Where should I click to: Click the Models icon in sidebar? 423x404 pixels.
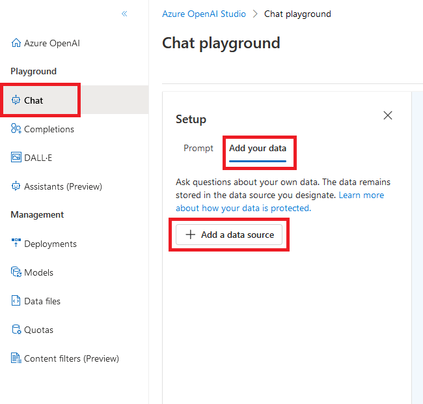pos(16,272)
